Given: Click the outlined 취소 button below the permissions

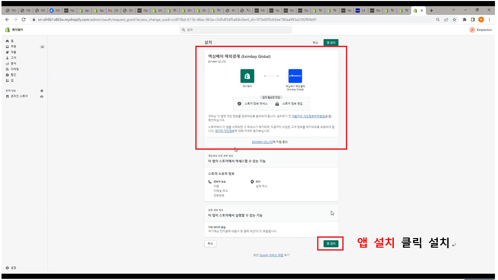Looking at the screenshot, I should pos(210,244).
